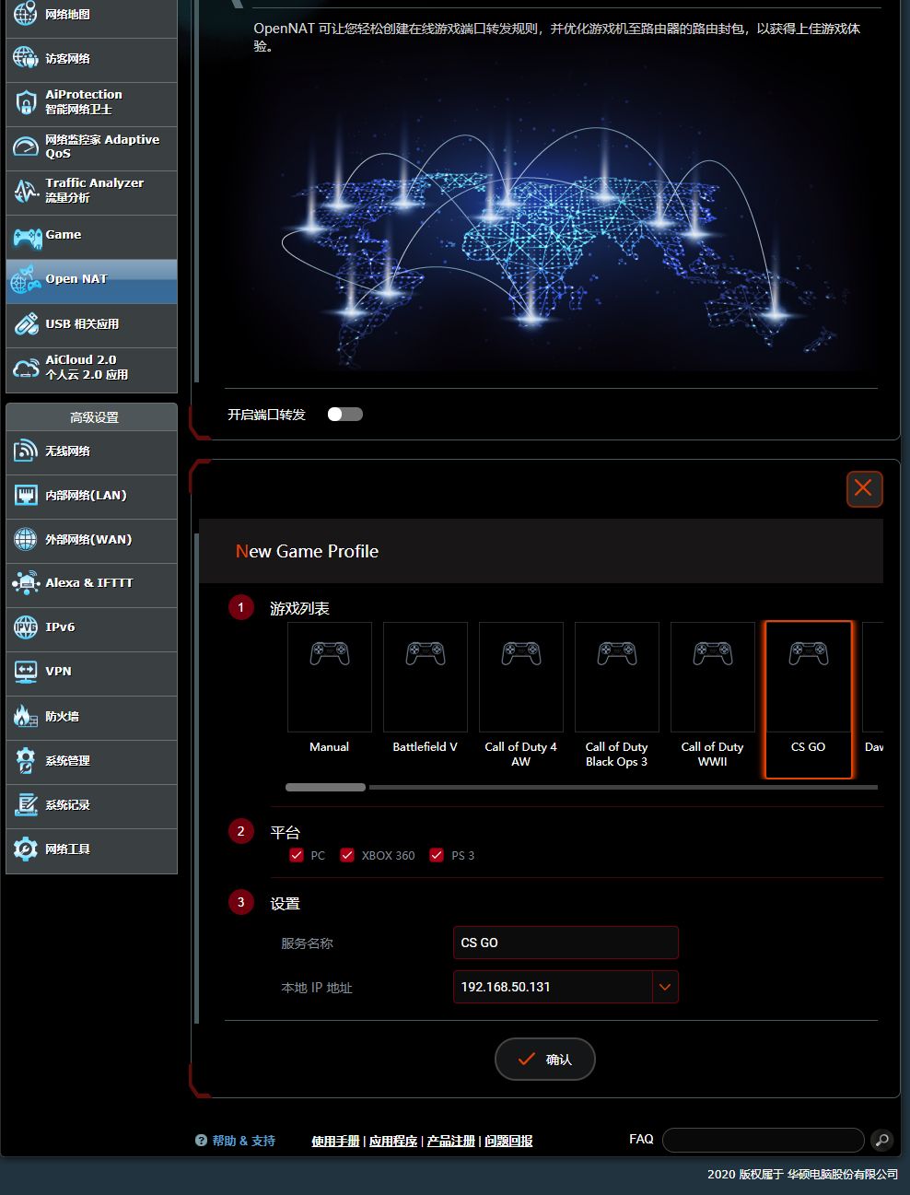Click the Adaptive QoS gauge icon

[26, 146]
